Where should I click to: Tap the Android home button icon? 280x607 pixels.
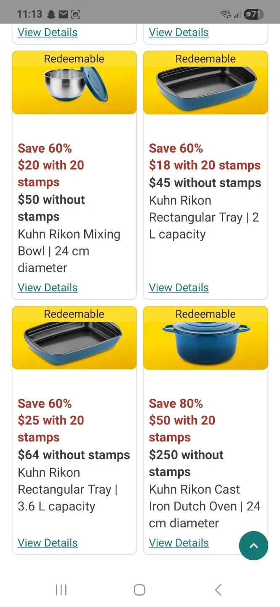[x=139, y=590]
